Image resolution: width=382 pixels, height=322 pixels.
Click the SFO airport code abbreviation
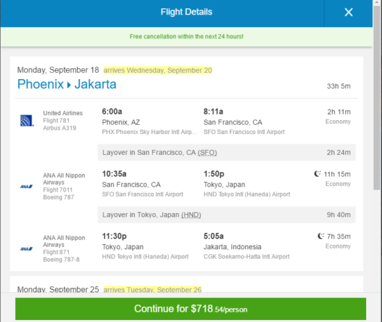[x=207, y=153]
